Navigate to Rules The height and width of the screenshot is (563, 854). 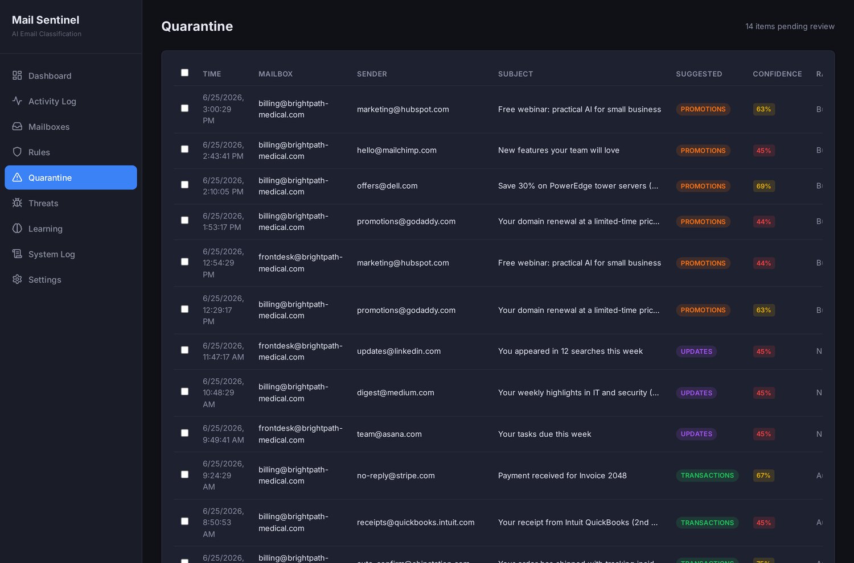click(71, 152)
